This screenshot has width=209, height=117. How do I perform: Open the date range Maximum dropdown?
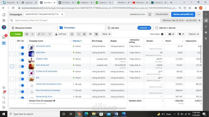[x=181, y=20]
